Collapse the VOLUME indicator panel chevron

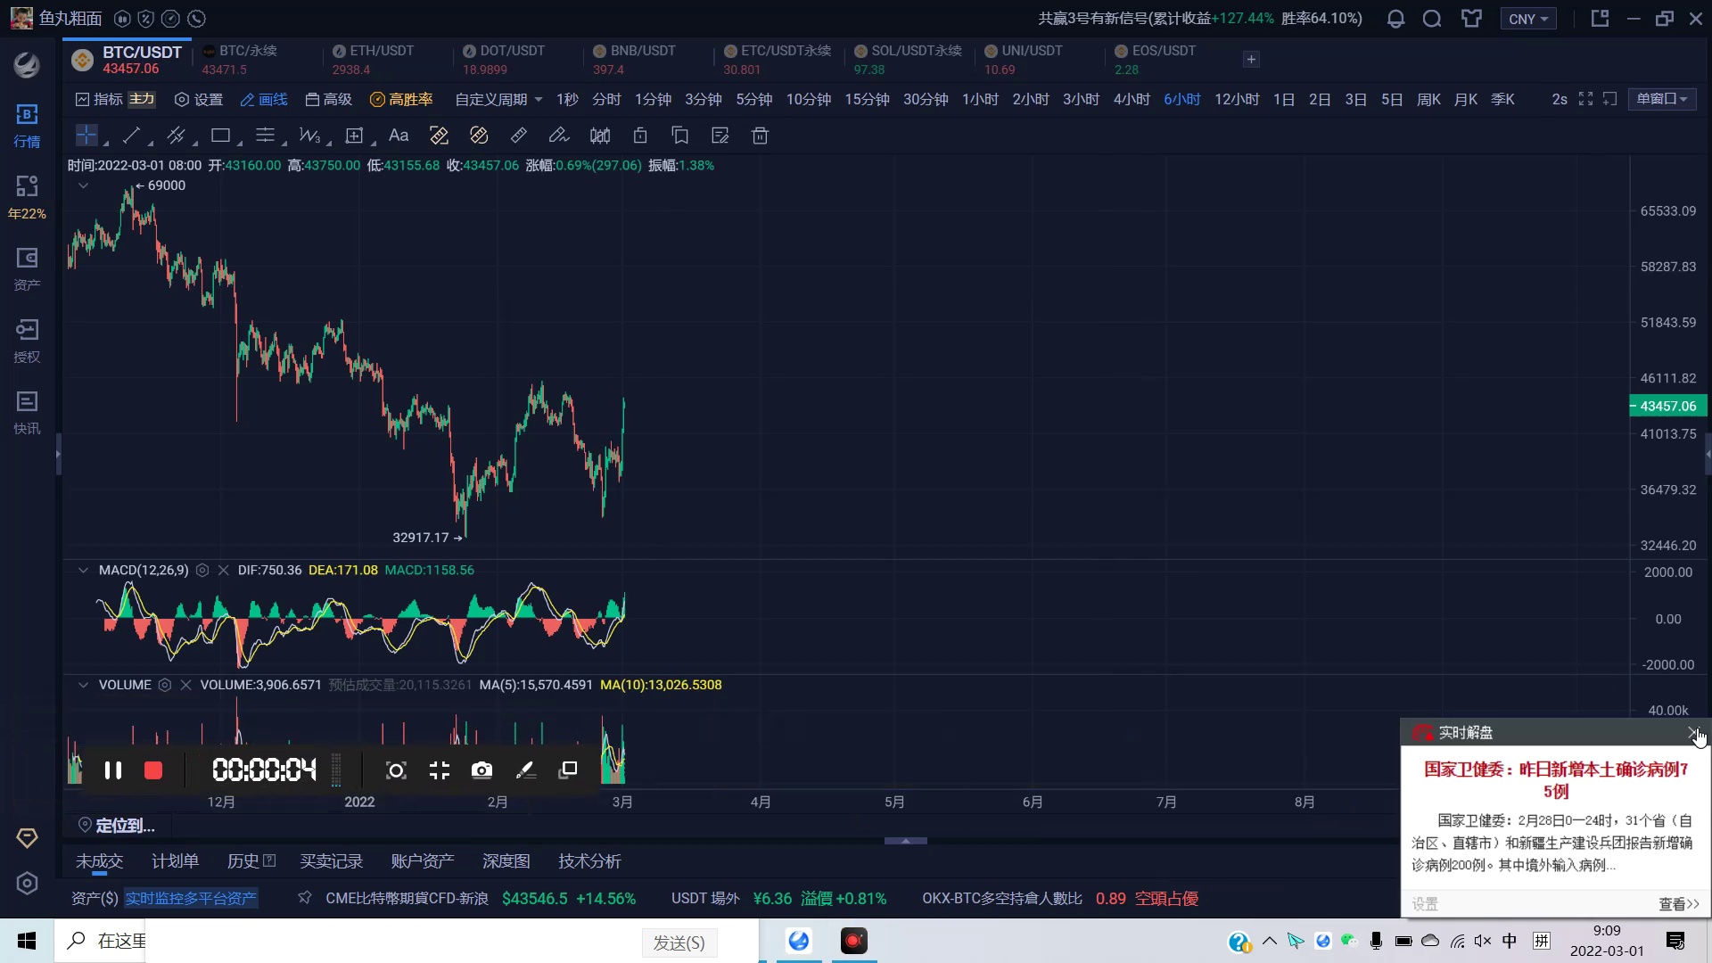click(83, 685)
